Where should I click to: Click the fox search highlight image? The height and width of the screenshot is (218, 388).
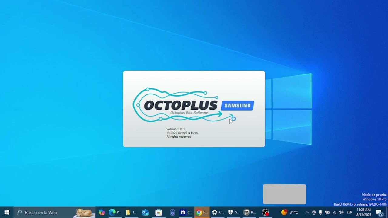84,213
